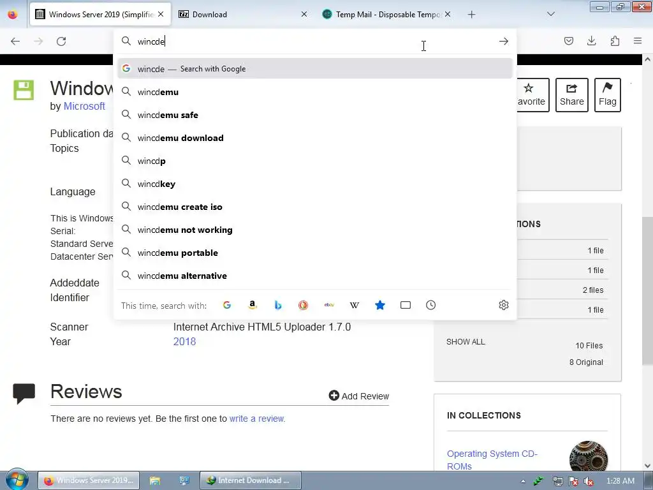This screenshot has width=653, height=490.
Task: Click the taskbar clock showing 1:28 AM
Action: click(620, 481)
